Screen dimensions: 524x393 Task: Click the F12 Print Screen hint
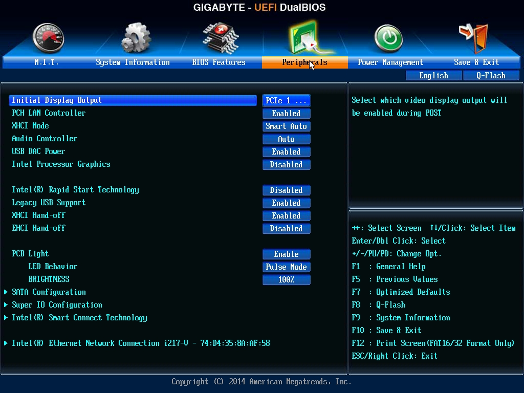(x=433, y=343)
